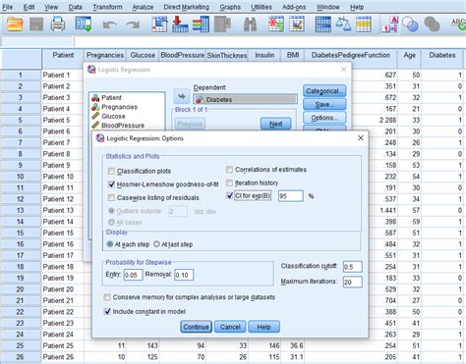Check Correlations of estimates option
Image resolution: width=466 pixels, height=364 pixels.
[x=229, y=170]
